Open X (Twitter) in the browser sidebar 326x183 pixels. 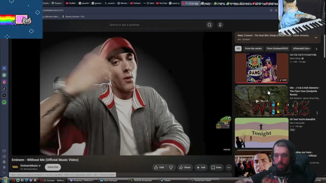tap(4, 95)
